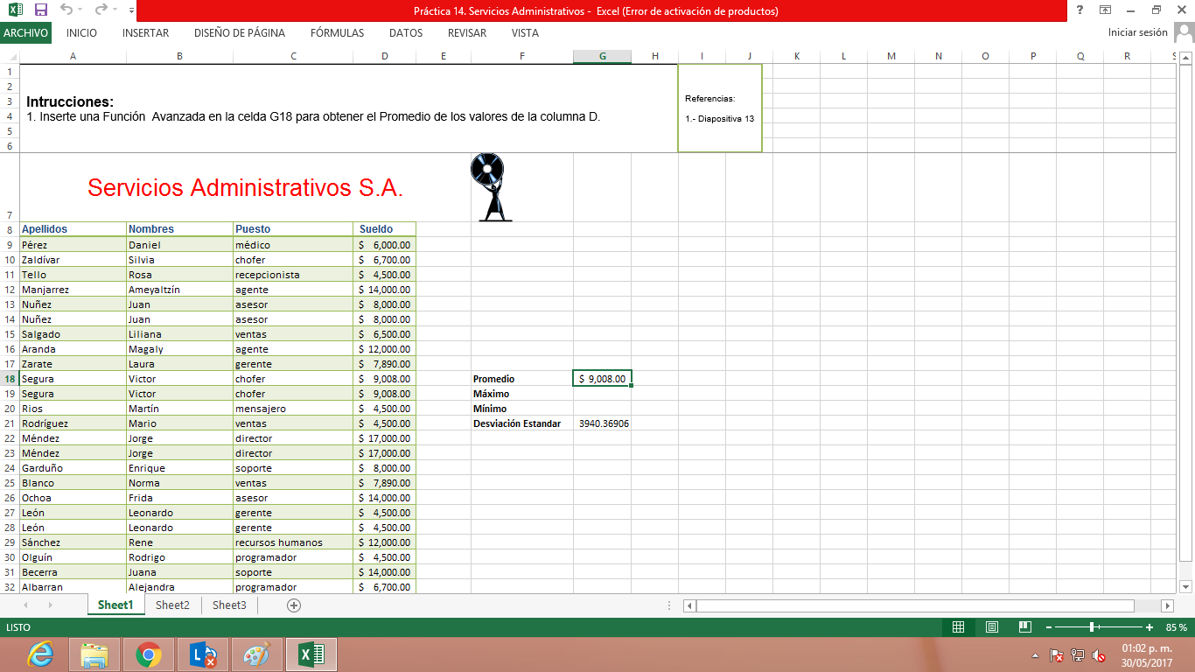
Task: Switch to Page Break Preview icon
Action: pyautogui.click(x=1025, y=627)
